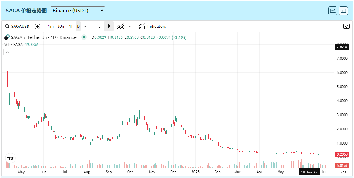Select the 1m time interval
354x178 pixels.
(x=51, y=26)
